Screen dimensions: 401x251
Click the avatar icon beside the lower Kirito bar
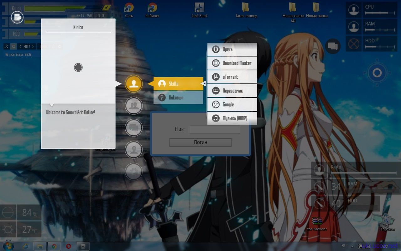click(319, 170)
